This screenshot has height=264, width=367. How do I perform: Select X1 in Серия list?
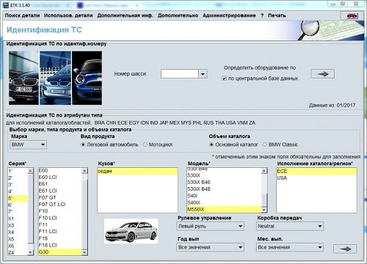[x=18, y=219]
